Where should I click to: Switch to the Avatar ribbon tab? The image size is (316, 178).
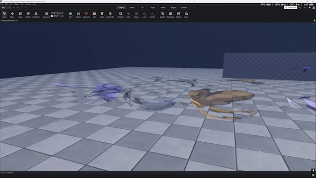[132, 7]
